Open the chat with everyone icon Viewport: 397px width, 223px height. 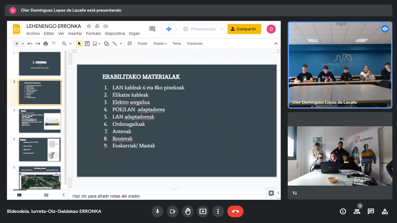coord(371,211)
